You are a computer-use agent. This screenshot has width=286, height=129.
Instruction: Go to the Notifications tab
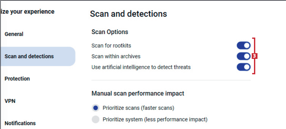coord(20,123)
